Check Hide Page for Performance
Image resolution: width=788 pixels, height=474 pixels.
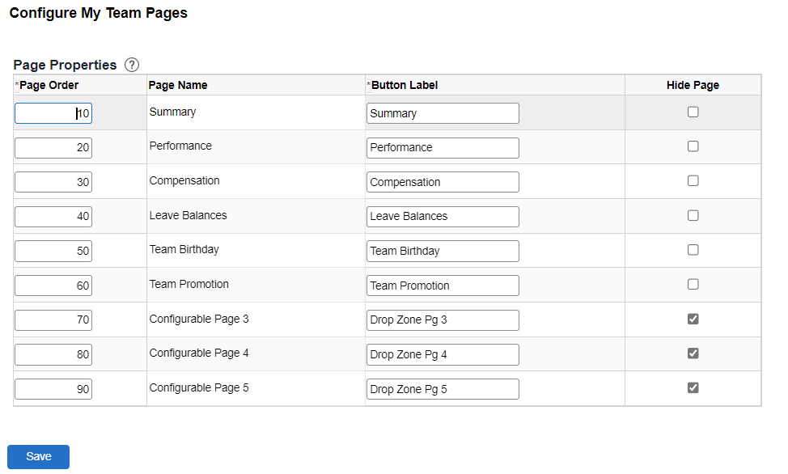[x=693, y=146]
